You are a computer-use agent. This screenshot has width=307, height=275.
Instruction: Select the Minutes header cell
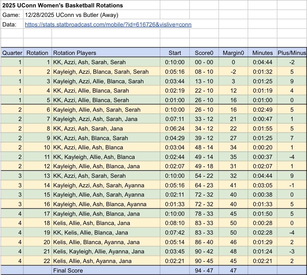pos(262,53)
